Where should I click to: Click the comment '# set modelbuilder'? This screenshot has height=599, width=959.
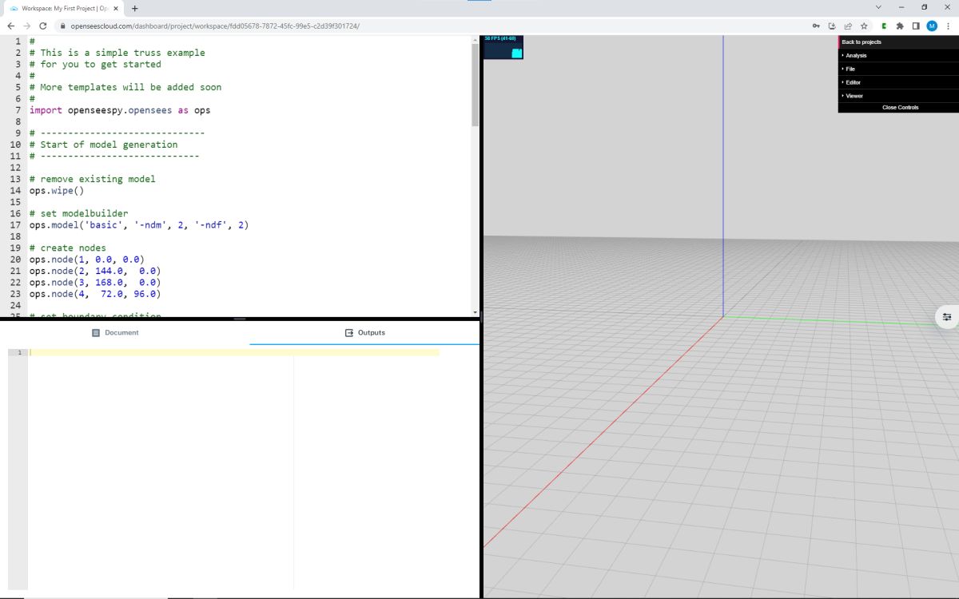(x=79, y=213)
